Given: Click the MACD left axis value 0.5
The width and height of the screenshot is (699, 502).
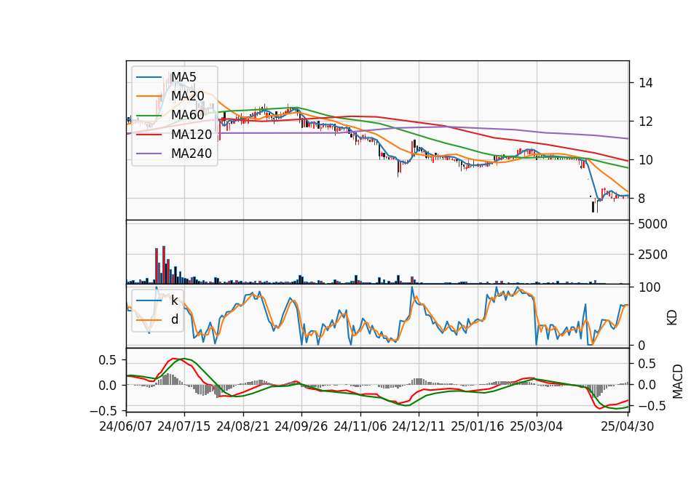Looking at the screenshot, I should pyautogui.click(x=108, y=360).
